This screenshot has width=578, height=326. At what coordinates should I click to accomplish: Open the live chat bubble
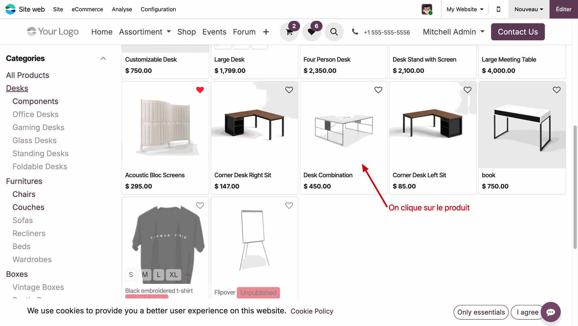click(x=551, y=312)
